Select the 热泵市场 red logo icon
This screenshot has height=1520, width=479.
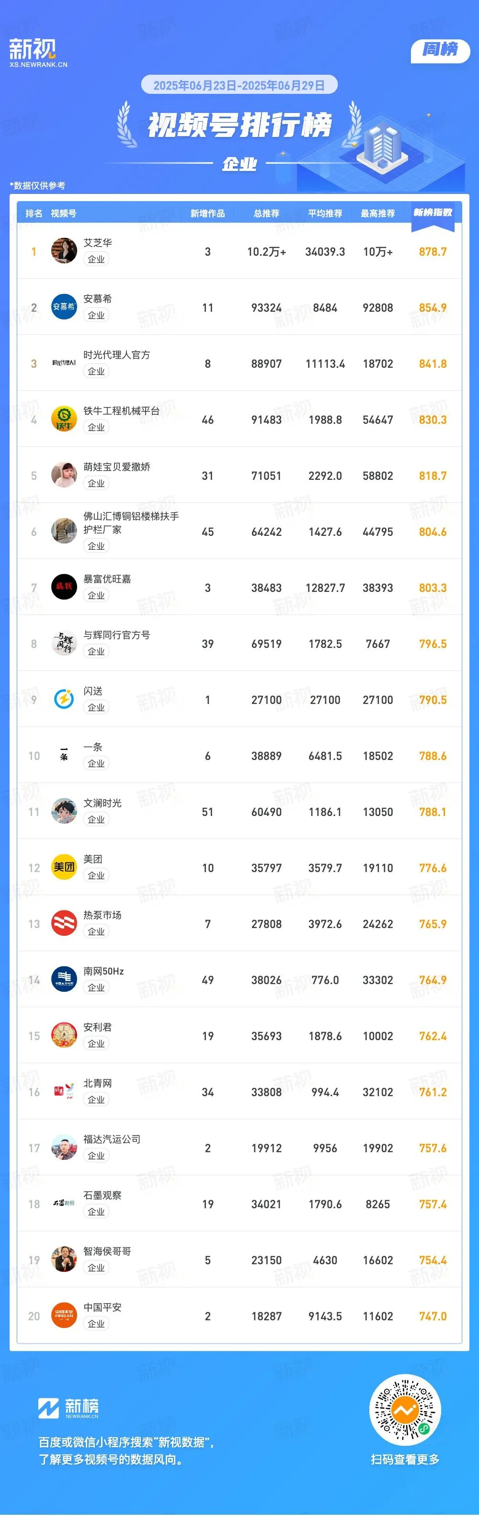(64, 923)
